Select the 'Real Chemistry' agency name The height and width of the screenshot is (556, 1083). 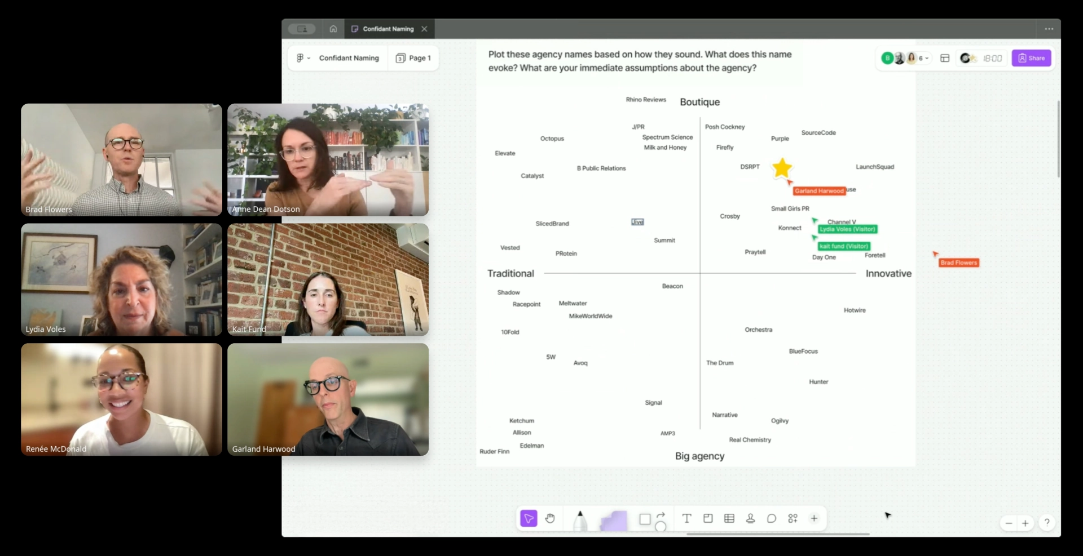click(x=750, y=440)
